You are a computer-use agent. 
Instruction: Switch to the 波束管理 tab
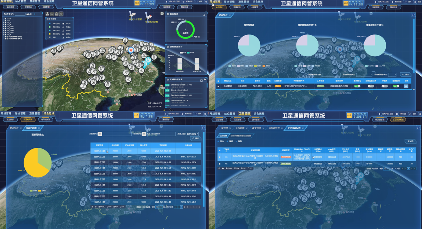[256, 128]
